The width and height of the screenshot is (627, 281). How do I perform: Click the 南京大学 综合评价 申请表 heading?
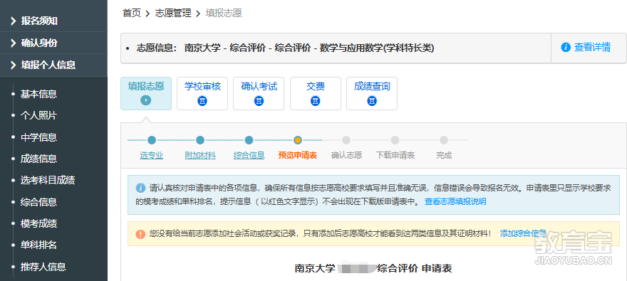[373, 268]
